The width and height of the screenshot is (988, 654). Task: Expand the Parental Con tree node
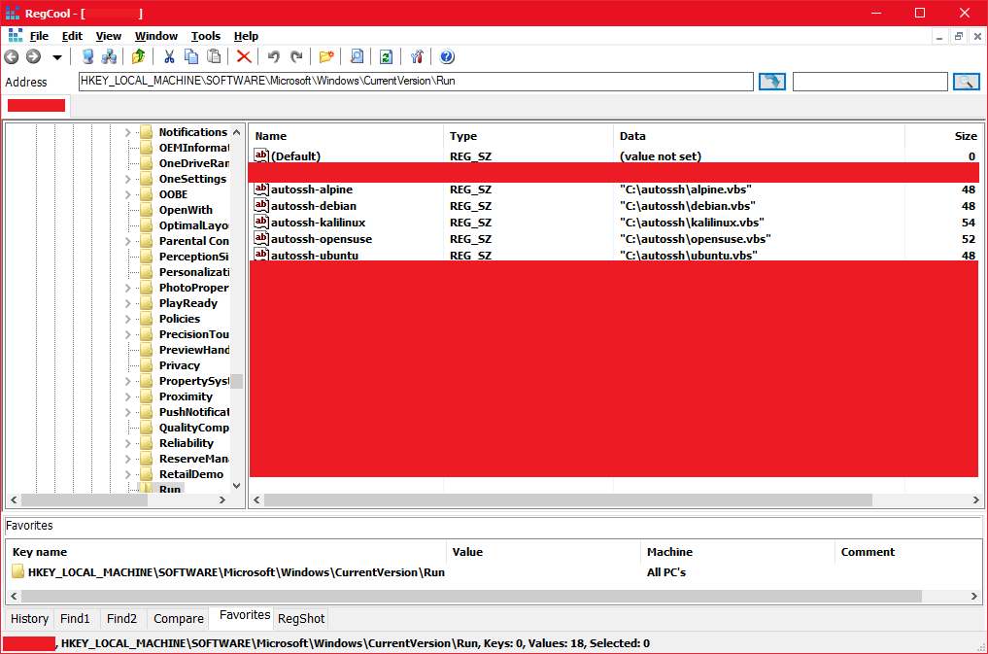click(128, 241)
